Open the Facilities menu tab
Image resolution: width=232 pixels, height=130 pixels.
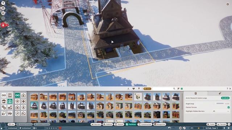pyautogui.click(x=131, y=124)
